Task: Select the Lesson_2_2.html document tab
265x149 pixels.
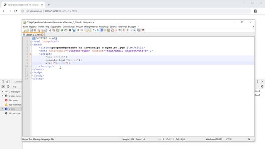Action: (33, 35)
